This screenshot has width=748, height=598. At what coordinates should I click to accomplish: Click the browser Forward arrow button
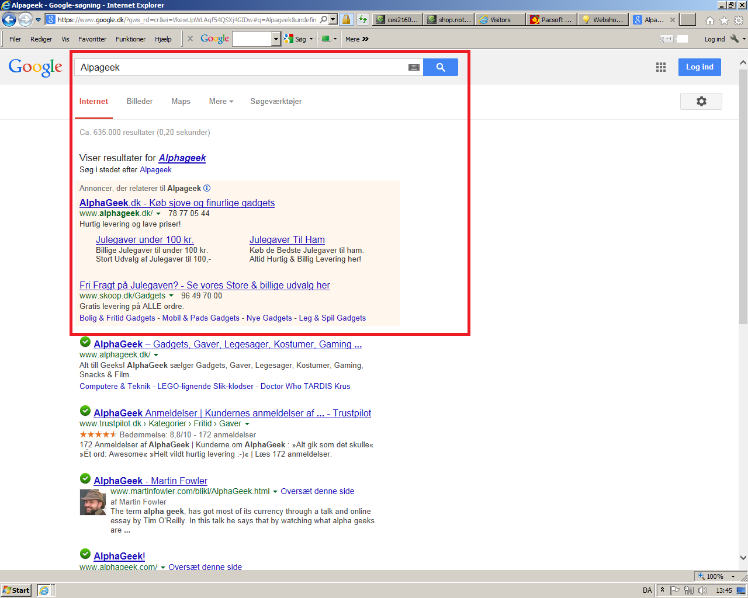[25, 20]
